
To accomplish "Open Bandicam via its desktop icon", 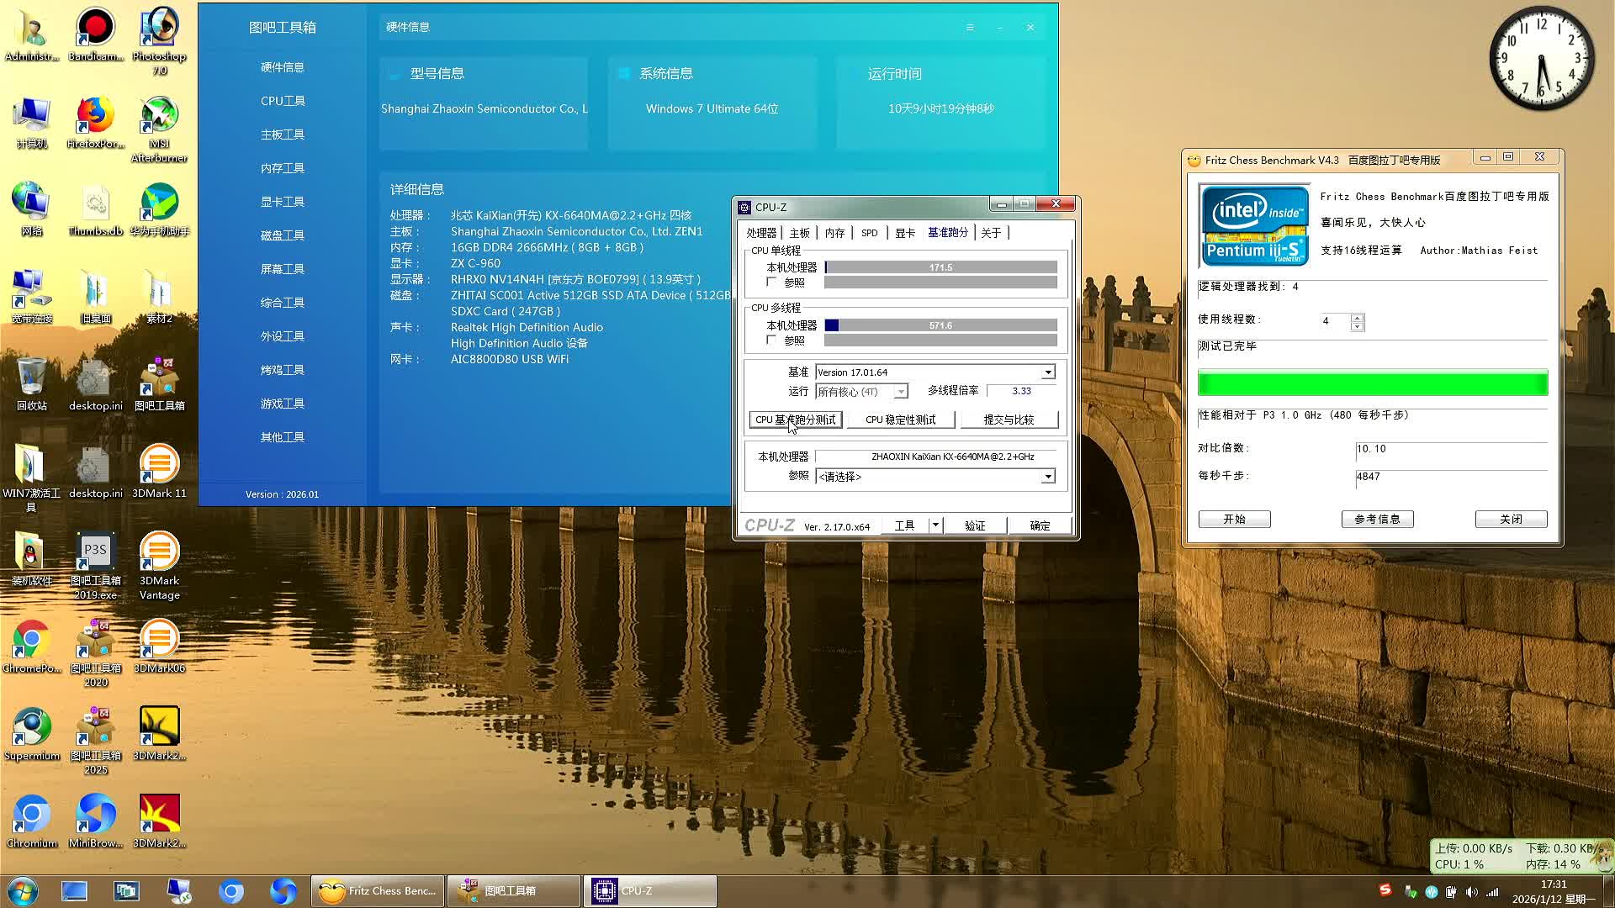I will point(95,25).
